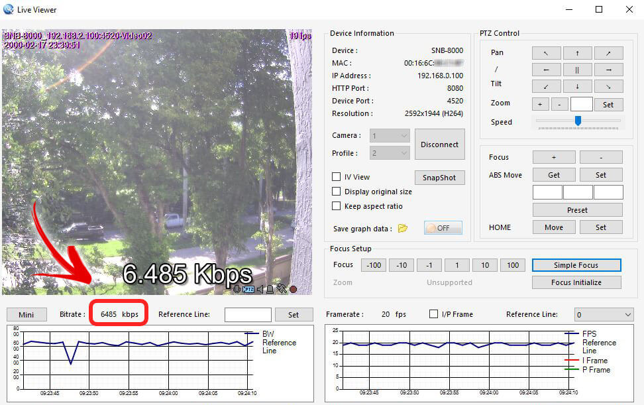Expand the Profile dropdown
This screenshot has height=405, width=644.
[x=390, y=153]
